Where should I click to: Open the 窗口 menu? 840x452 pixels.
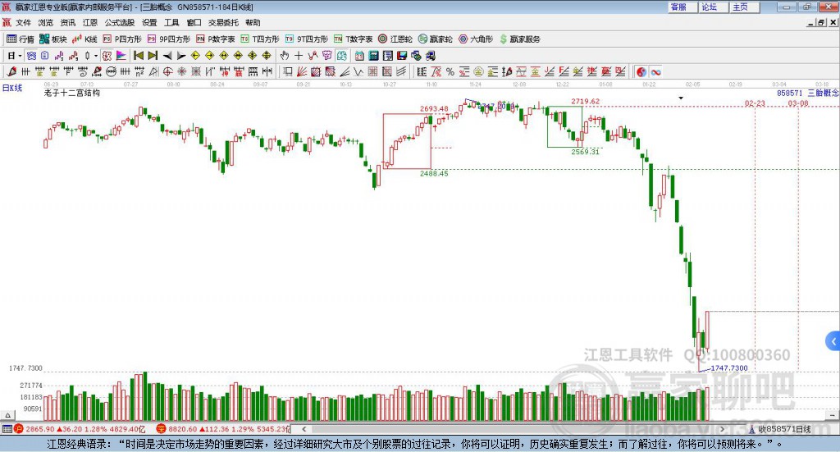coord(194,22)
